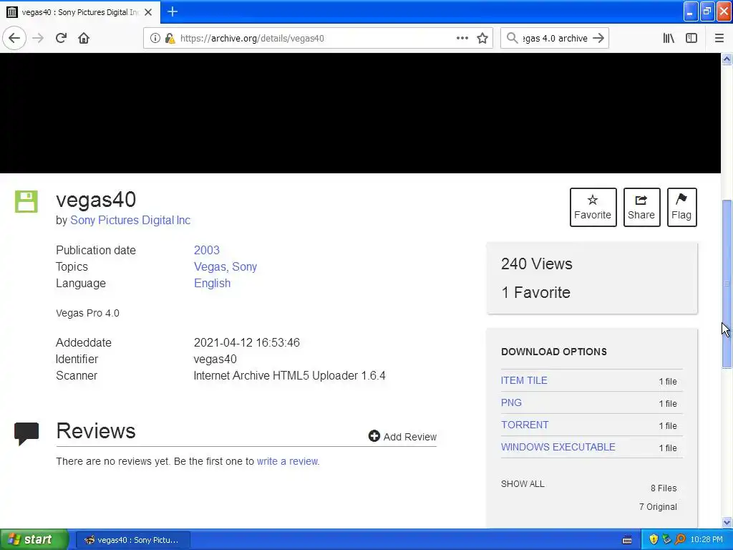This screenshot has width=733, height=550.
Task: Click the 10:28 PM system clock
Action: click(707, 540)
